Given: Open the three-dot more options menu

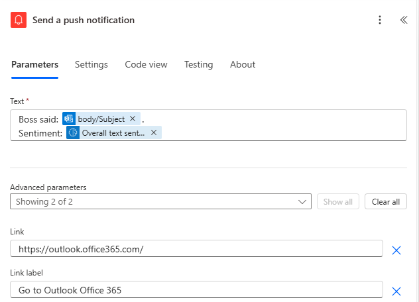Looking at the screenshot, I should pos(380,20).
